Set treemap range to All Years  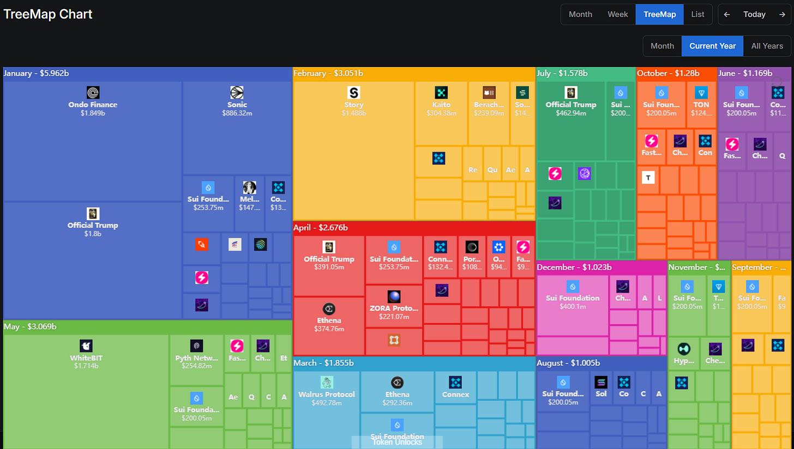click(767, 46)
